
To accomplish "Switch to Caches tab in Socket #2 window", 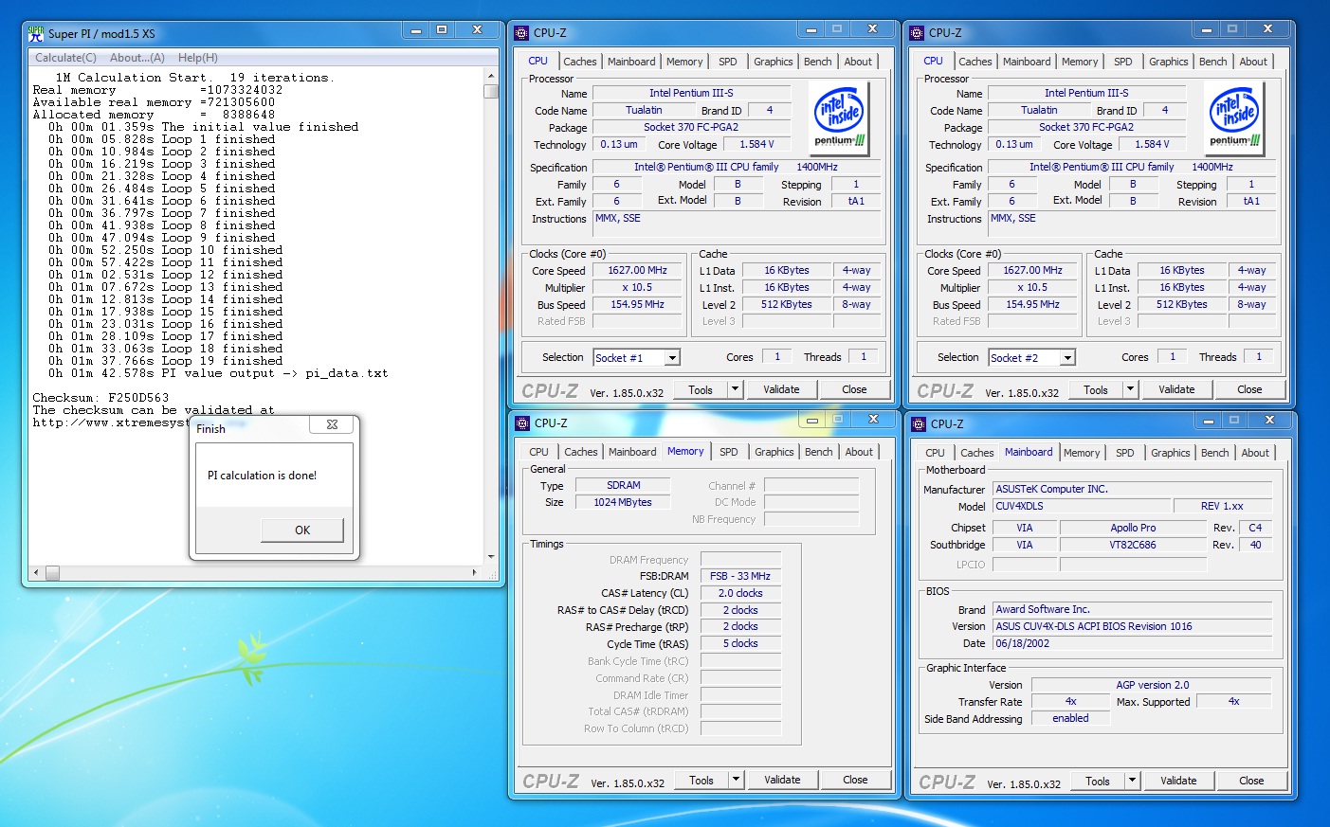I will click(975, 62).
